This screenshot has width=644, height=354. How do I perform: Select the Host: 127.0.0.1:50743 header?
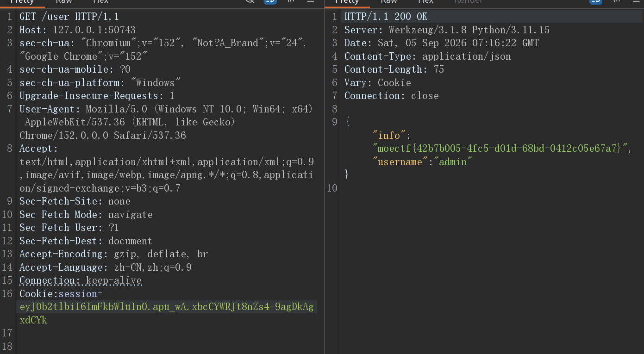[x=77, y=30]
